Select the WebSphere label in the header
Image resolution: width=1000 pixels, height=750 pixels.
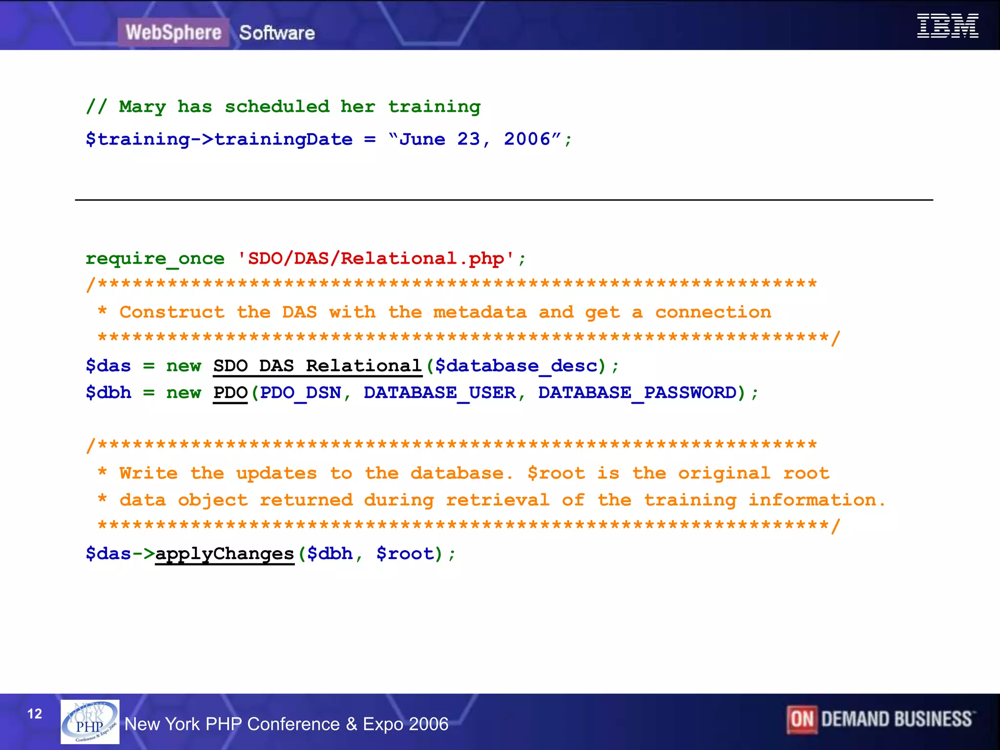coord(173,32)
